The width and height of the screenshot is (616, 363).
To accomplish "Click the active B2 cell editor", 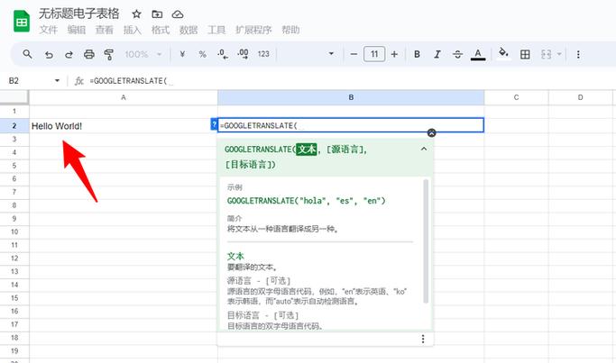I will 351,125.
